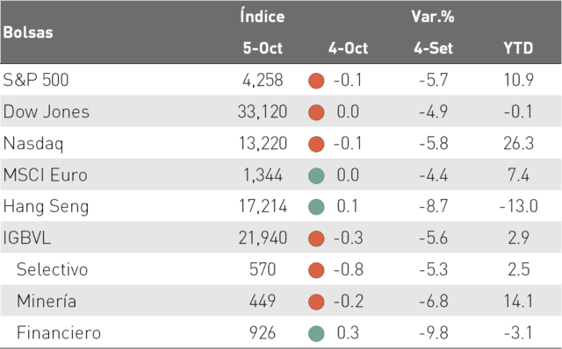Click the red indicator dot for Selectivo
The height and width of the screenshot is (349, 562).
[x=316, y=270]
